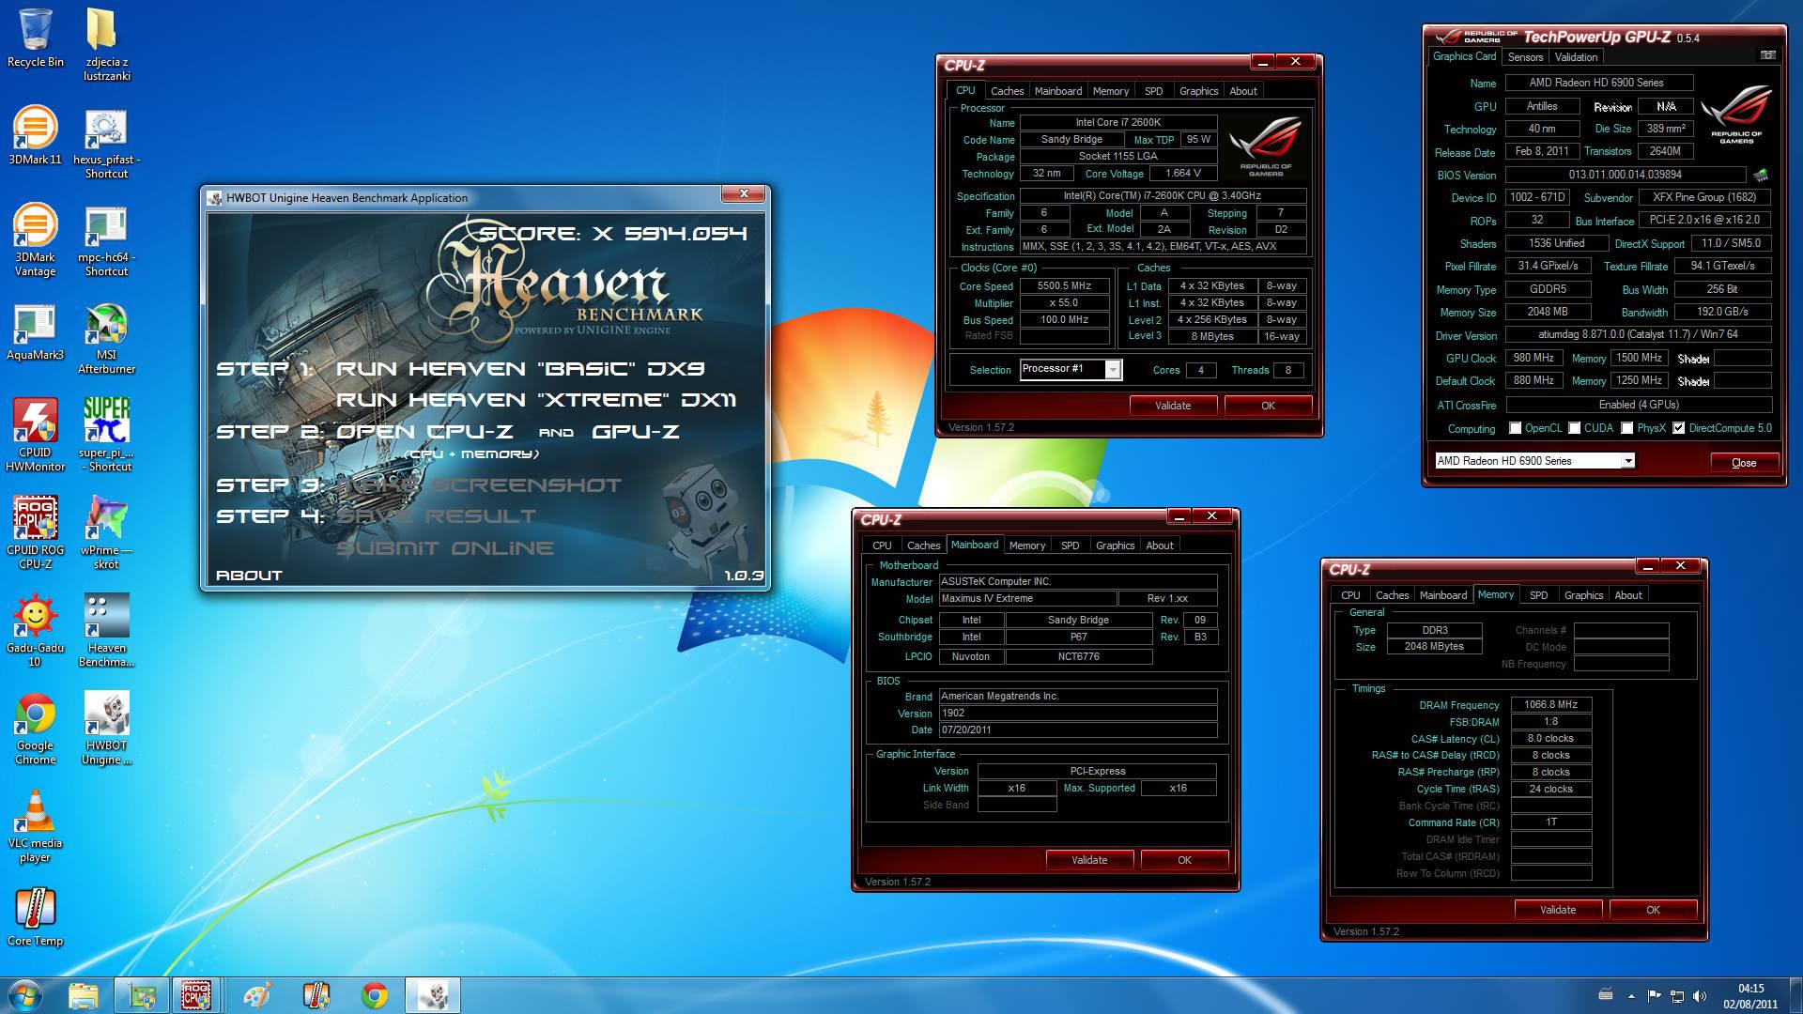Image resolution: width=1803 pixels, height=1014 pixels.
Task: Open the zdjecia z lustrzanki folder
Action: [x=106, y=44]
